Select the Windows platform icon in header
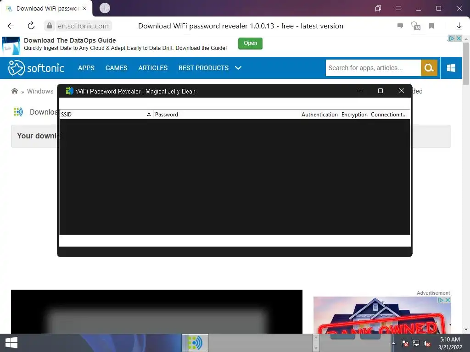The width and height of the screenshot is (470, 352). point(451,68)
